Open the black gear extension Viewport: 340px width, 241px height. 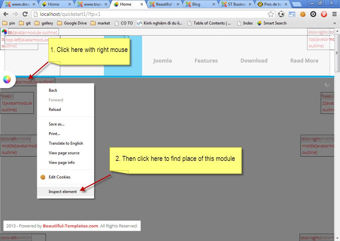click(x=313, y=14)
